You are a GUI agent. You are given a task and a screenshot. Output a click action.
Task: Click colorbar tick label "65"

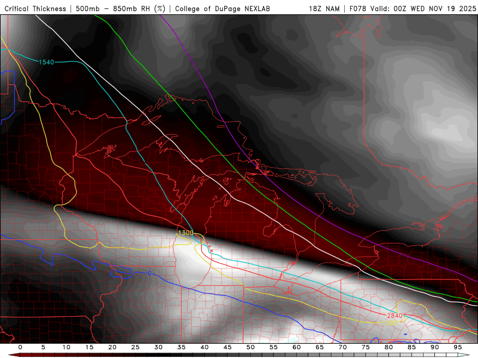[x=320, y=347]
